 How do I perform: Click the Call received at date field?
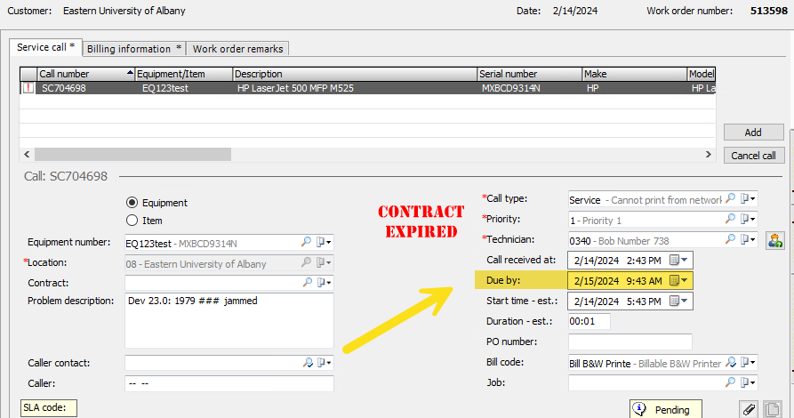(x=630, y=261)
